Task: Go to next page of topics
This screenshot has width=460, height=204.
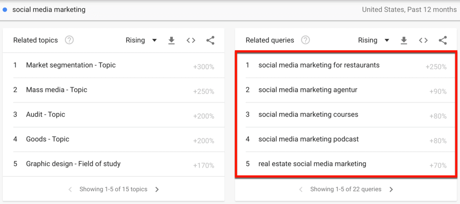Action: pos(157,190)
